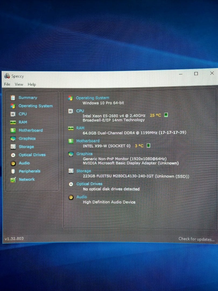
Task: Click the version v1.32.803 label
Action: click(x=14, y=238)
